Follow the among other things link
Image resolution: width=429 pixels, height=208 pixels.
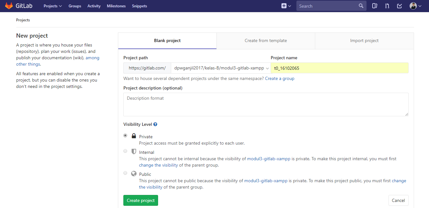[58, 61]
